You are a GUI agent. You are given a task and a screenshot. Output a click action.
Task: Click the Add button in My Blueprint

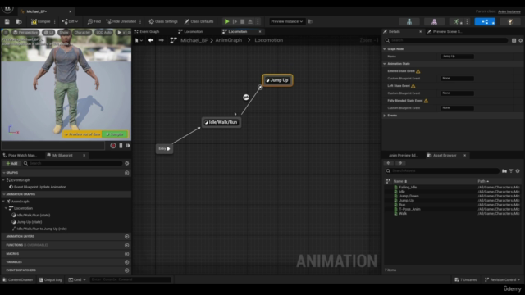tap(11, 163)
